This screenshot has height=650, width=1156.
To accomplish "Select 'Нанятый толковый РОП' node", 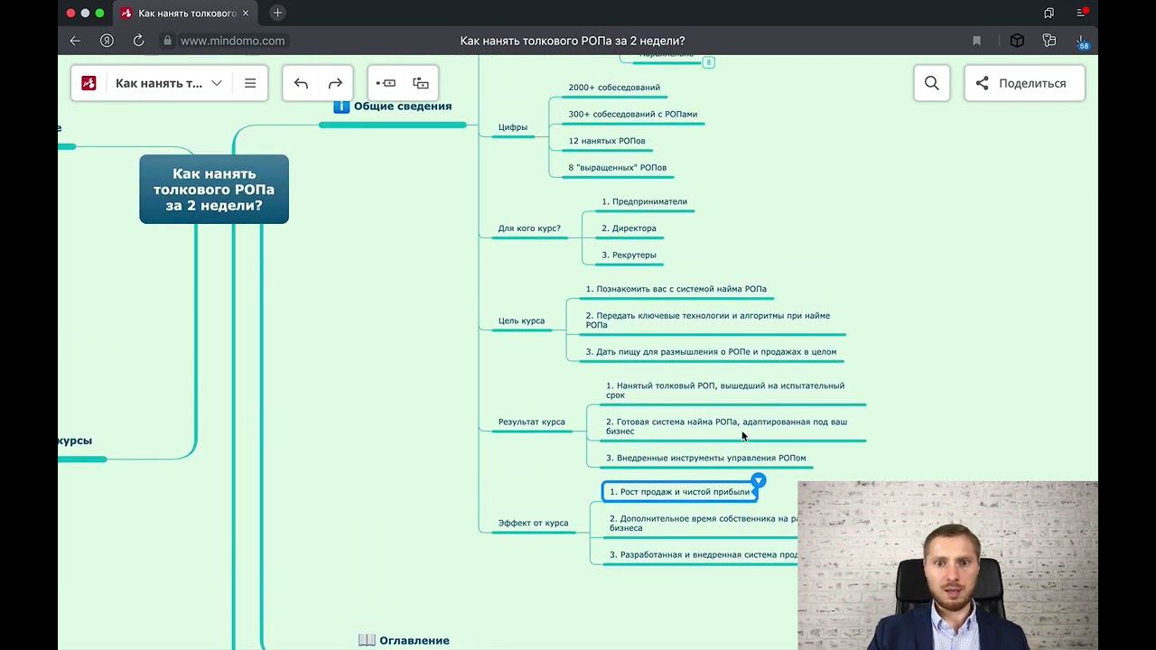I will pos(725,390).
